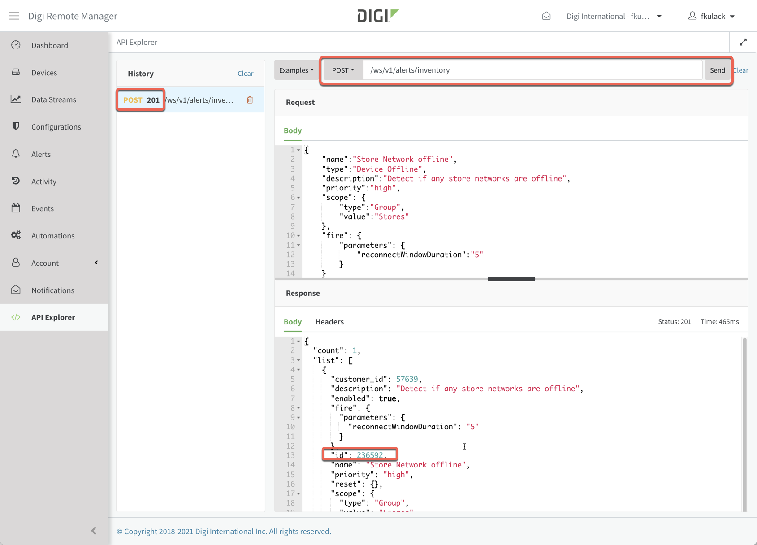Click the API request URL input field
757x545 pixels.
tap(529, 70)
